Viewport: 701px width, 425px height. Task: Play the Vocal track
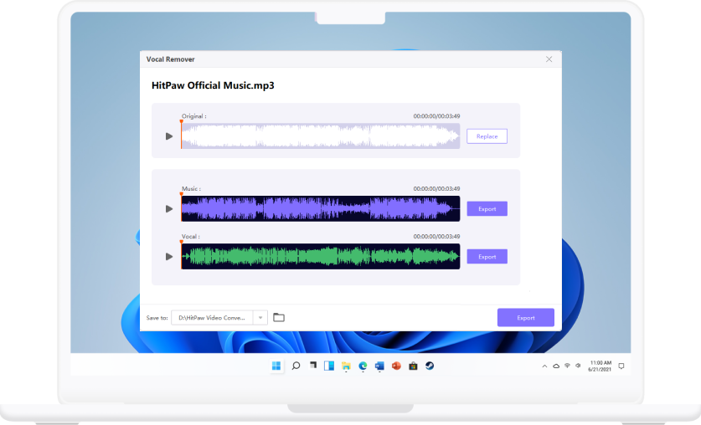point(169,257)
